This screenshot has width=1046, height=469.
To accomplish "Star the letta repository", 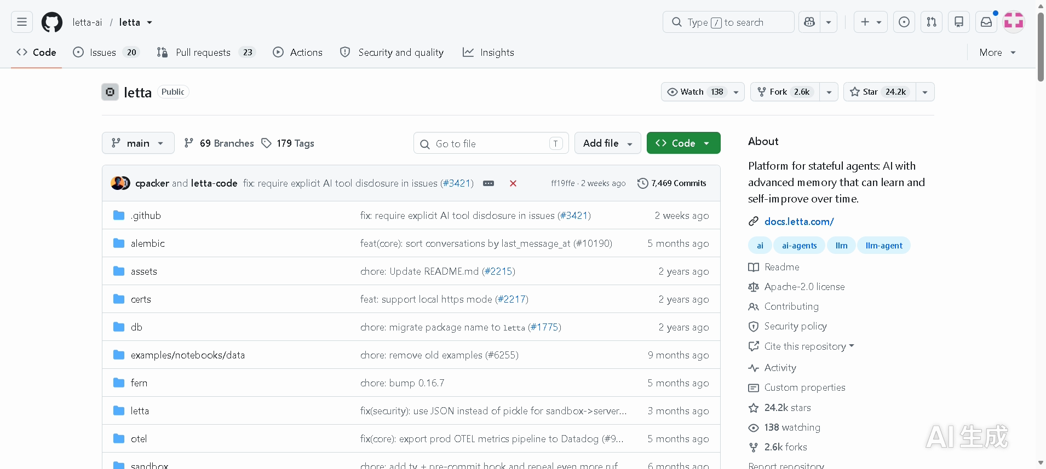I will point(880,92).
